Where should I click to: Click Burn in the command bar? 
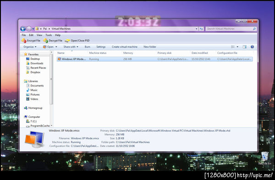(88, 47)
